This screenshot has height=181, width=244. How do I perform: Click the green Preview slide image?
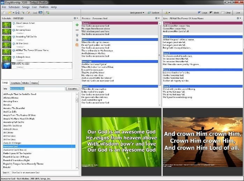tap(121, 142)
